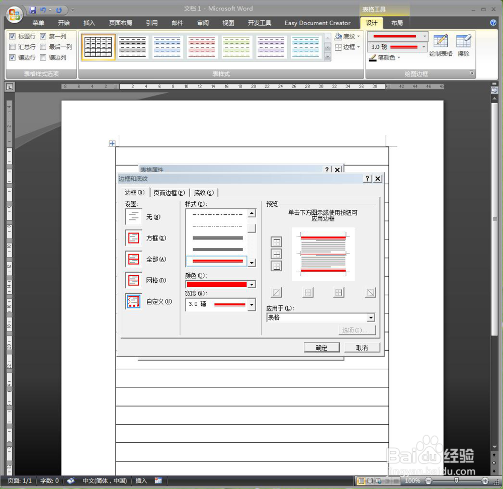Screen dimensions: 503x489
Task: Cancel with 取消 button
Action: (362, 348)
